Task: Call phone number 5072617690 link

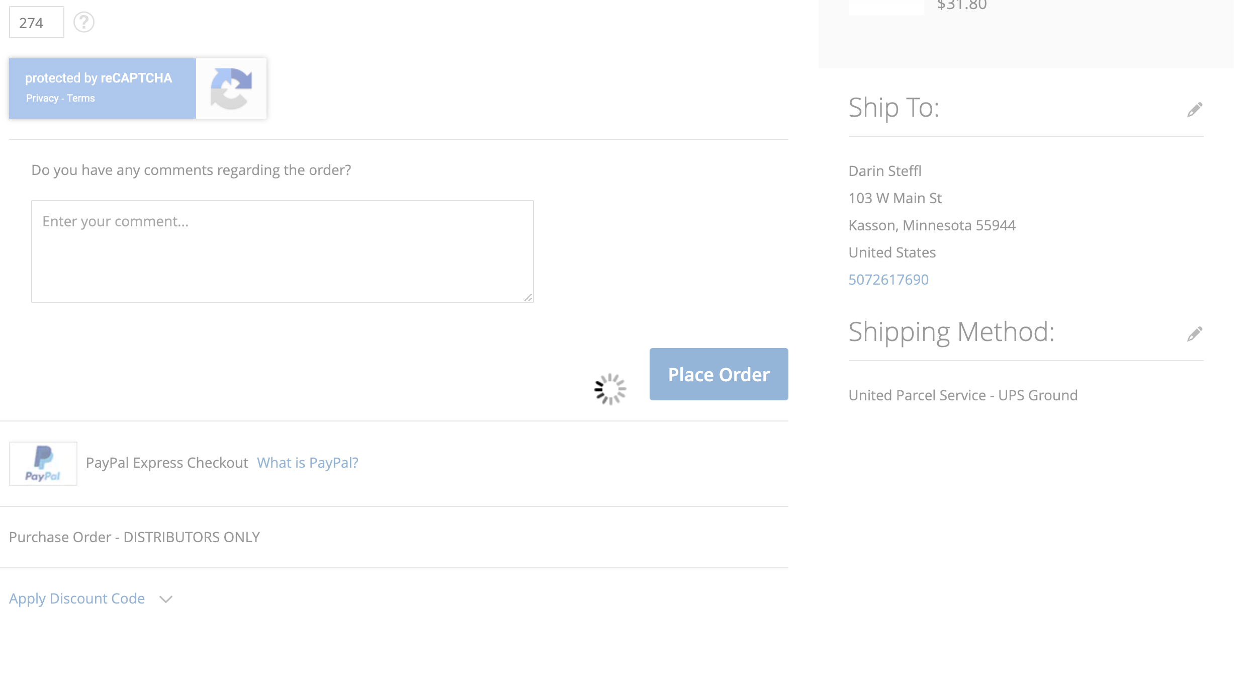Action: tap(888, 280)
